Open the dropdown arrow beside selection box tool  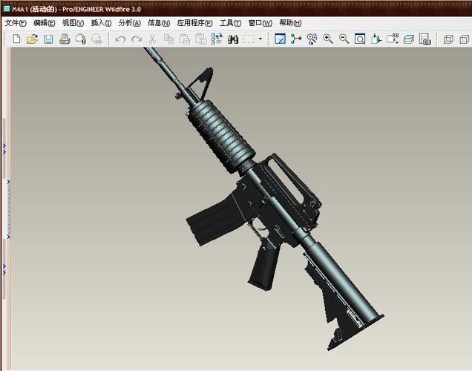[260, 39]
